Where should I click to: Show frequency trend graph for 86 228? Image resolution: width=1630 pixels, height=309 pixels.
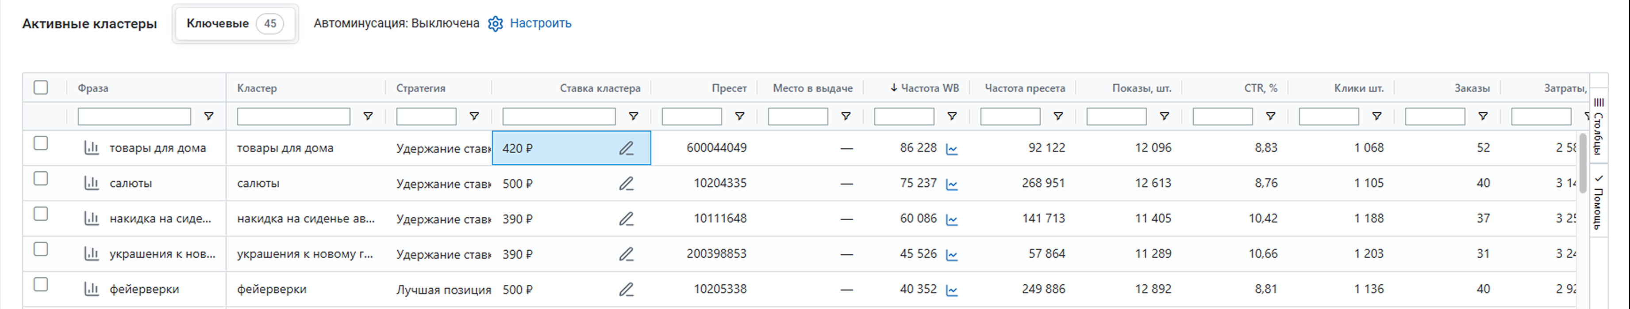952,149
